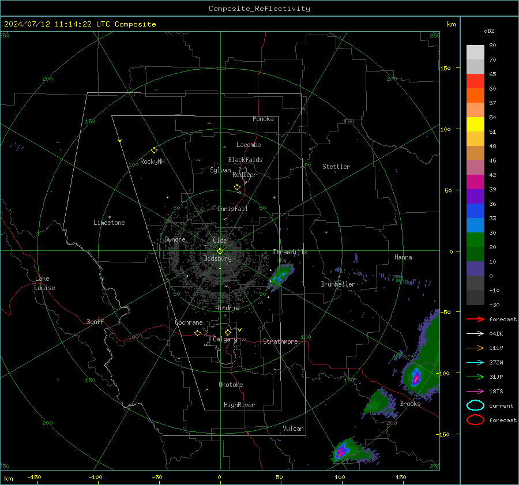Click the green echo patch left of Brooks
Viewport: 519px width, 485px height.
379,403
